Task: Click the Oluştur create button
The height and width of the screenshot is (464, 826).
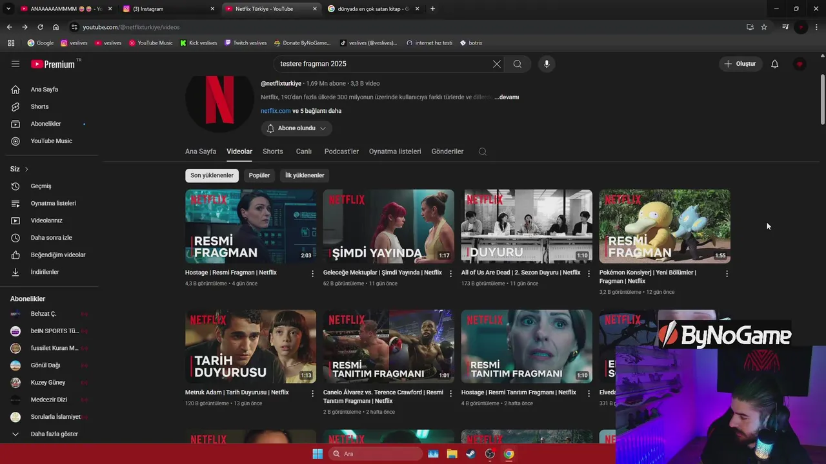Action: 740,64
